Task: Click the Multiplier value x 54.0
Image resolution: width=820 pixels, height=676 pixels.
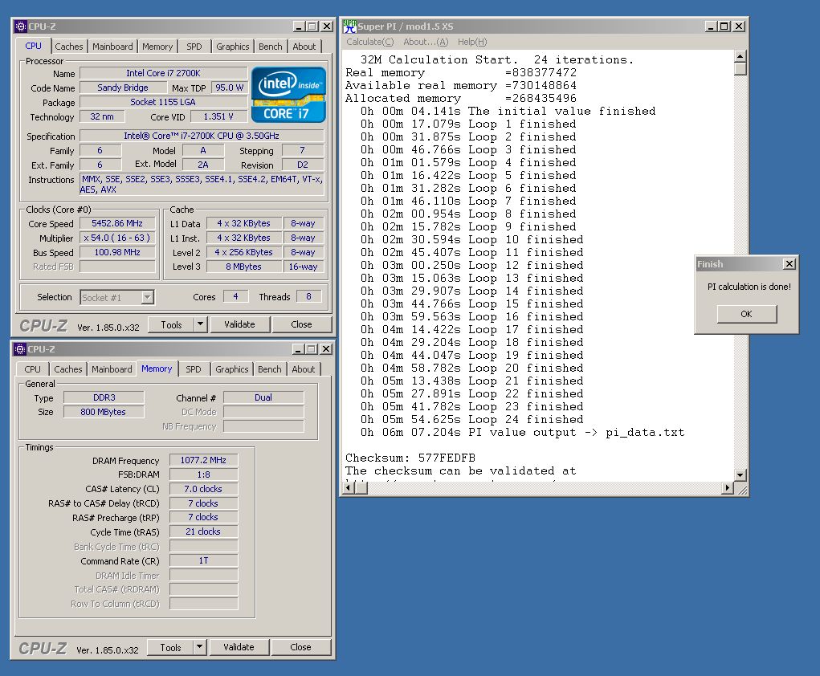Action: click(117, 238)
